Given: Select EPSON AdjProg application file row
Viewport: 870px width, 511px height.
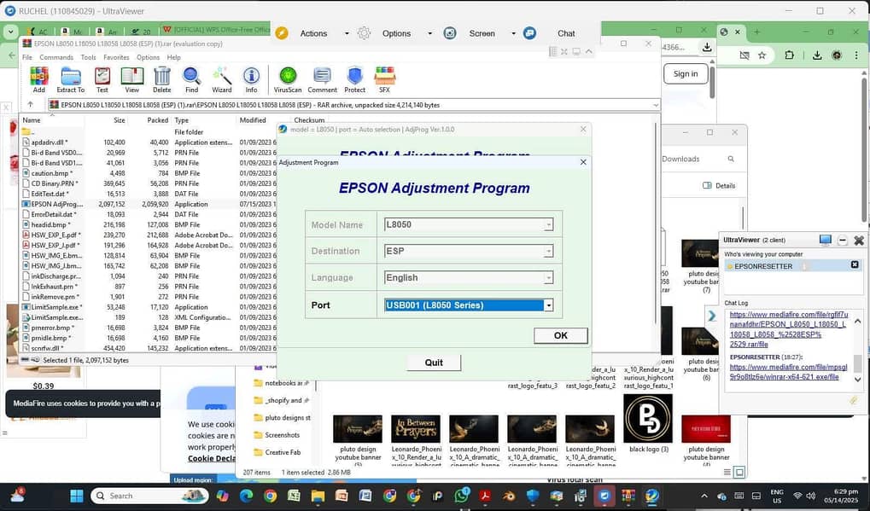Looking at the screenshot, I should (x=147, y=204).
